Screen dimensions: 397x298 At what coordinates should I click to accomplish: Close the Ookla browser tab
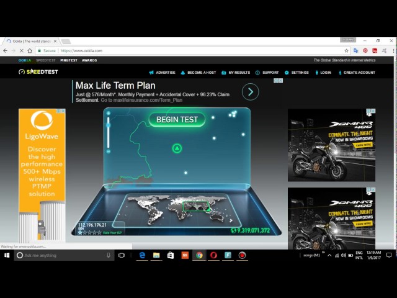tap(55, 41)
